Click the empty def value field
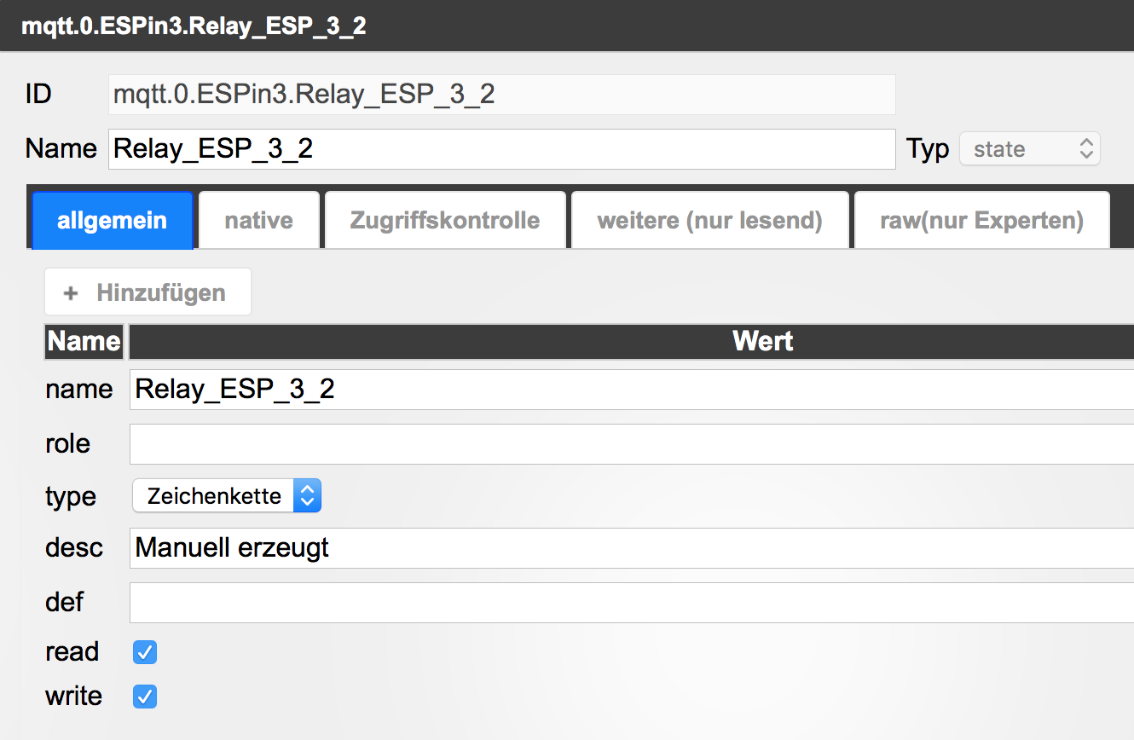The image size is (1134, 740). click(x=631, y=603)
